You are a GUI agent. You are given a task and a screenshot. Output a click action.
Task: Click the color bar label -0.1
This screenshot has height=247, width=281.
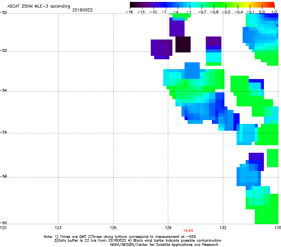(250, 12)
